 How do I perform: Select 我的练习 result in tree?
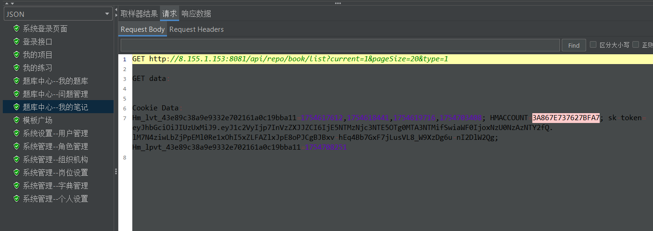tap(37, 68)
